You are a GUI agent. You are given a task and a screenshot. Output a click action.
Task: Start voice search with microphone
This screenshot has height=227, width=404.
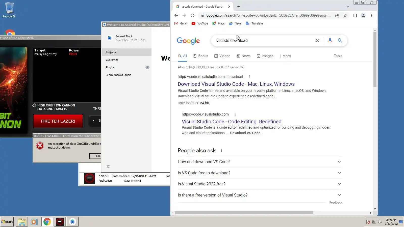click(330, 41)
